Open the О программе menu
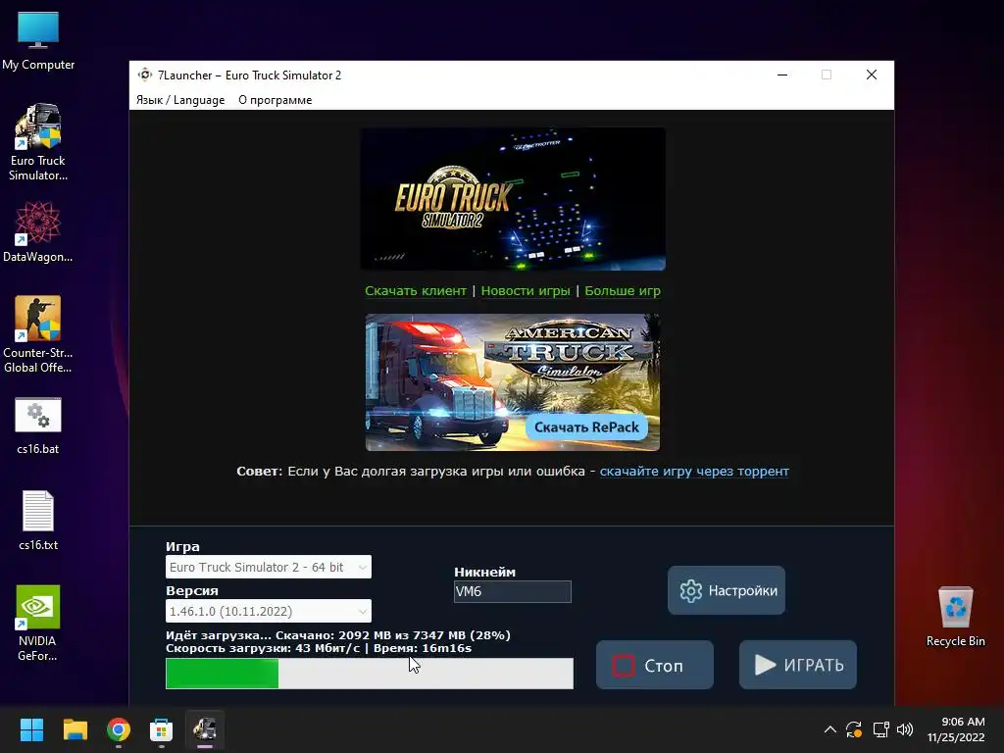 point(276,100)
